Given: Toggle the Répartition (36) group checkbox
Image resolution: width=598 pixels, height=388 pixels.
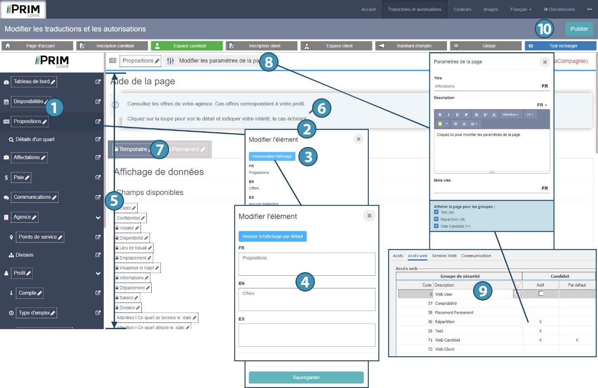Looking at the screenshot, I should [x=436, y=219].
